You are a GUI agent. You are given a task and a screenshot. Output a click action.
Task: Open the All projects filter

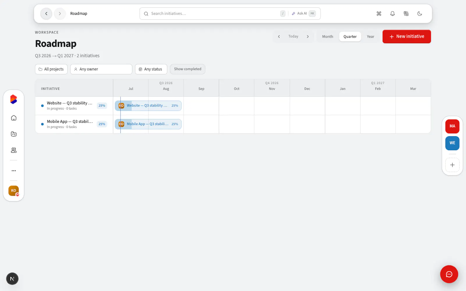click(51, 69)
